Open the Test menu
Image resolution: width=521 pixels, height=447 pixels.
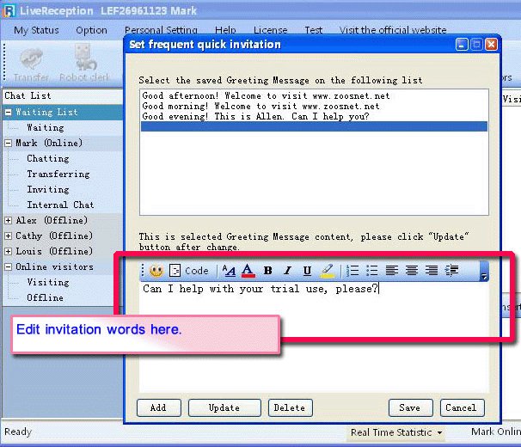(313, 30)
